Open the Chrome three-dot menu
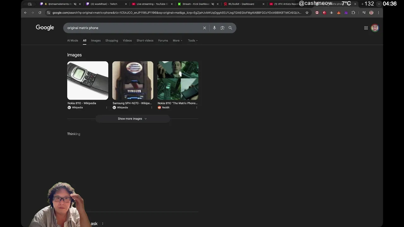Viewport: 404px width, 227px height. [x=378, y=13]
